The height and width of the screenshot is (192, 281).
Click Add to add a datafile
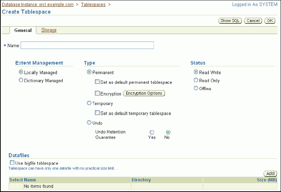[x=270, y=174]
